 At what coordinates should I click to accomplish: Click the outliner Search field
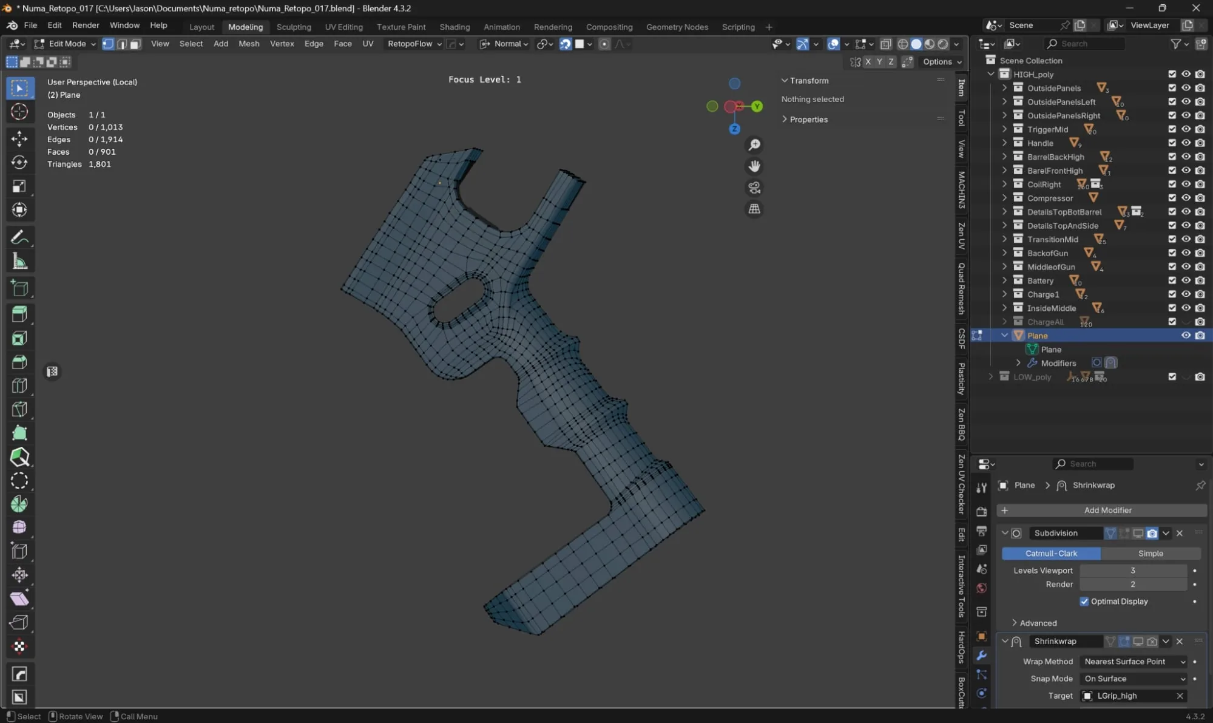point(1084,44)
